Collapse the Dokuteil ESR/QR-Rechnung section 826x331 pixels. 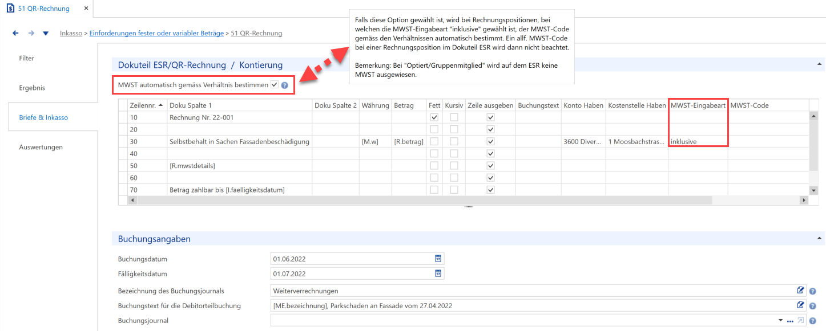(820, 64)
